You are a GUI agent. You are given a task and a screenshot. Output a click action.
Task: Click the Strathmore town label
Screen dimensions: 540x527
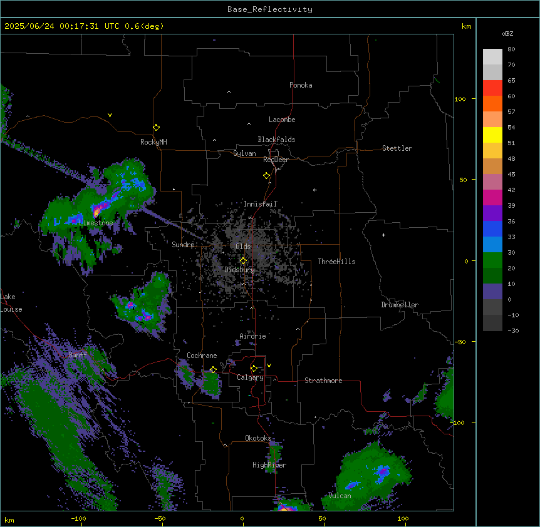323,381
